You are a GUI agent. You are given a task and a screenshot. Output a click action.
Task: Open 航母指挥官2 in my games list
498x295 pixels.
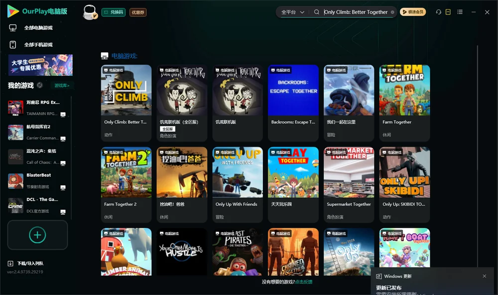(37, 133)
